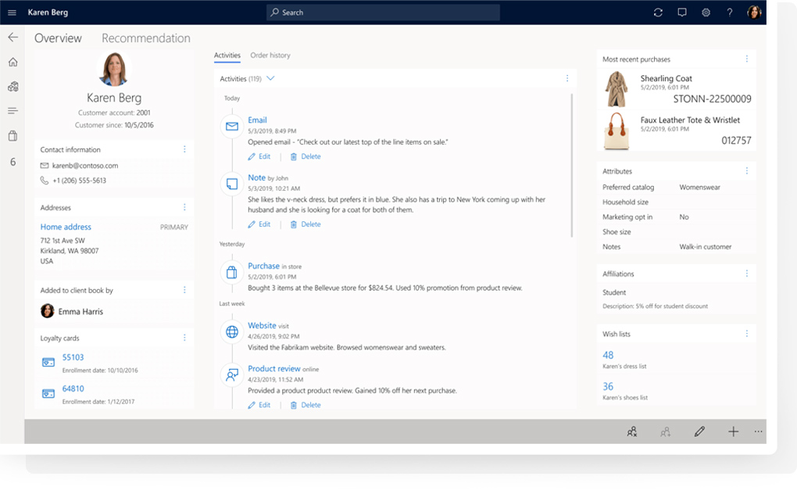This screenshot has height=494, width=797.
Task: Open wish list 48 Karen's dress list
Action: 608,355
